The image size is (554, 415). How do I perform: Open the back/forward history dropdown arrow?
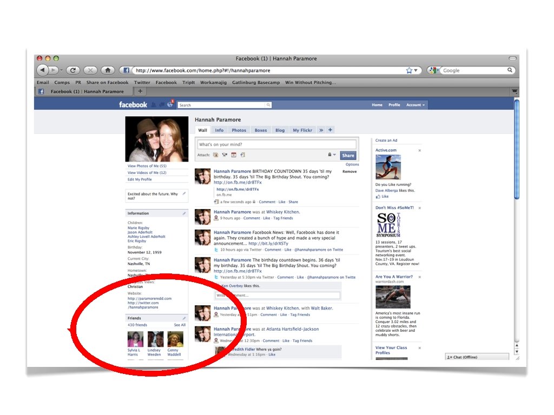coord(61,70)
